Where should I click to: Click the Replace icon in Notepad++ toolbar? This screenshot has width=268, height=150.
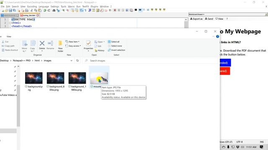coord(58,10)
